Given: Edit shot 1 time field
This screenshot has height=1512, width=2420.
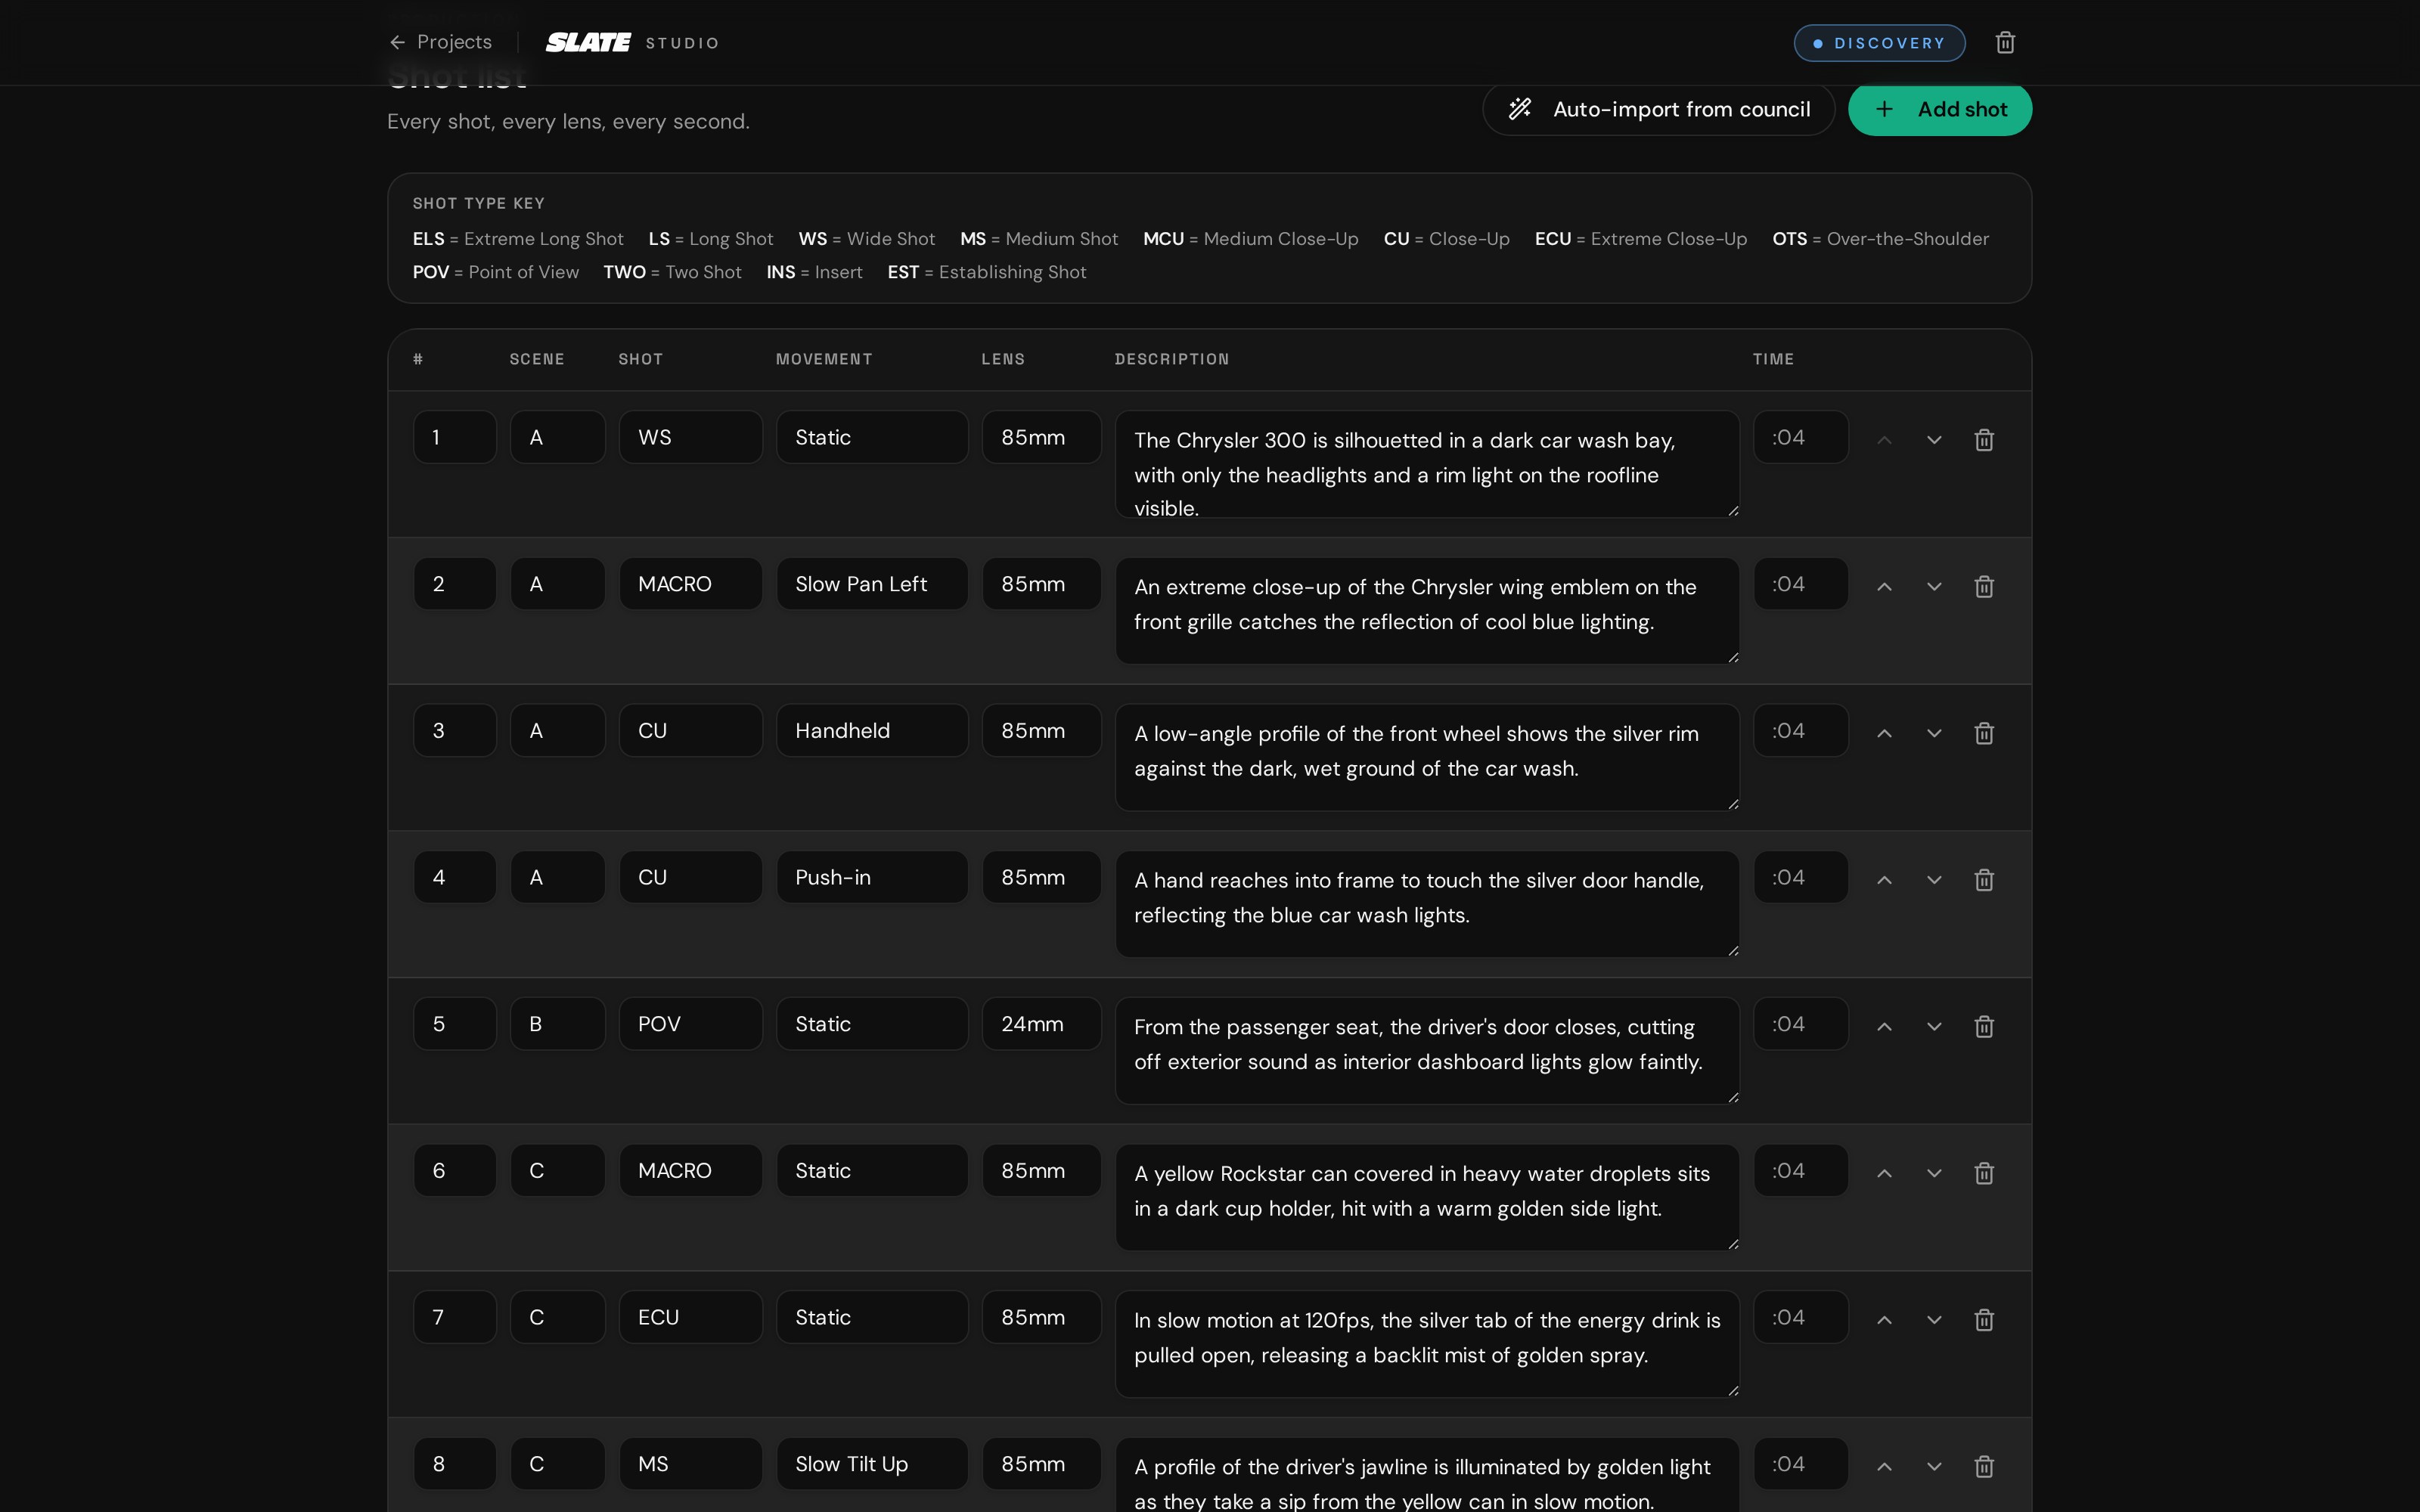Looking at the screenshot, I should pyautogui.click(x=1800, y=437).
